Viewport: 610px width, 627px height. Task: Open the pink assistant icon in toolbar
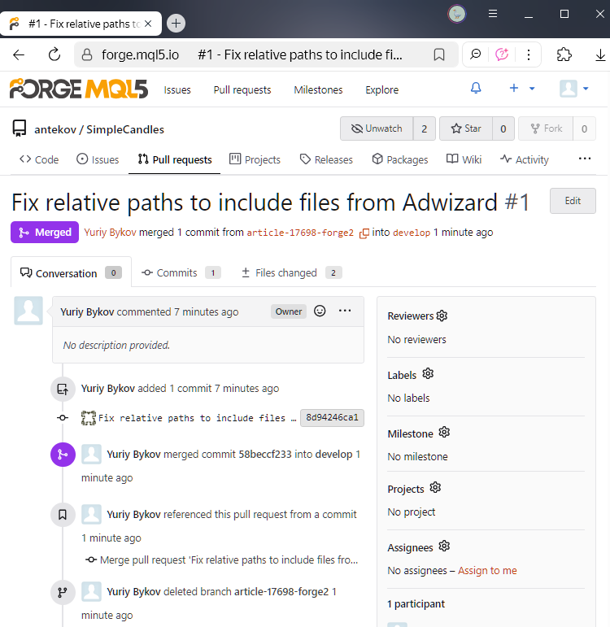(502, 54)
